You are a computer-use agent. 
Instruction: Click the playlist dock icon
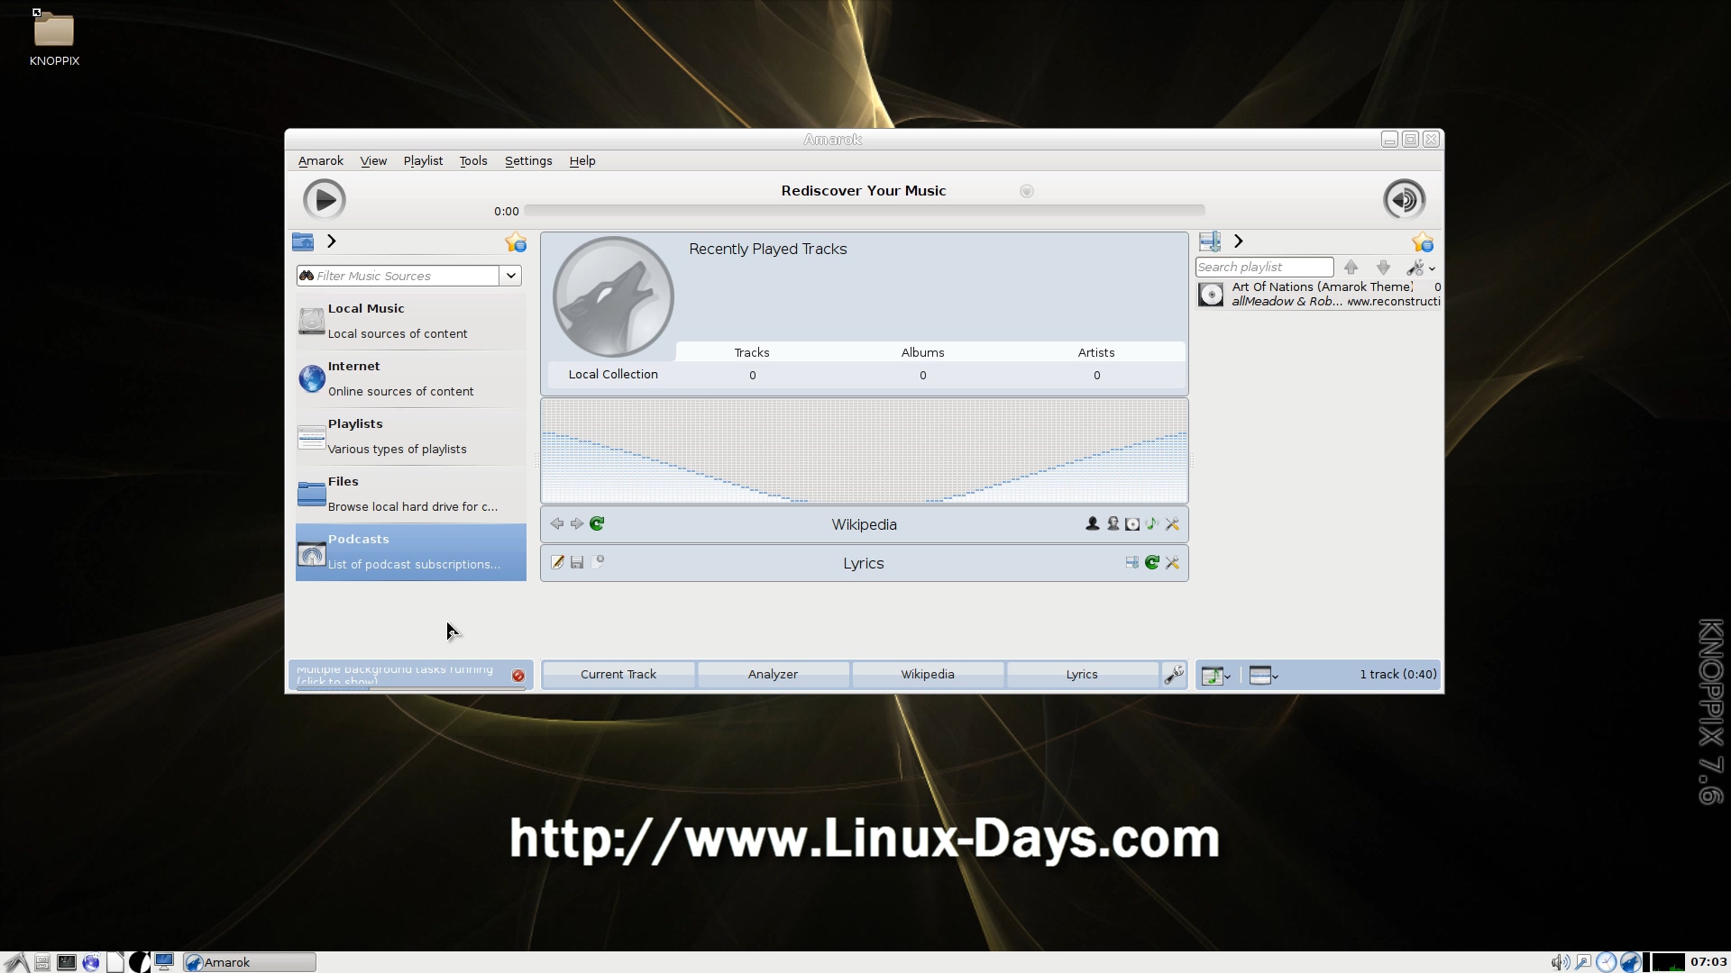1210,241
